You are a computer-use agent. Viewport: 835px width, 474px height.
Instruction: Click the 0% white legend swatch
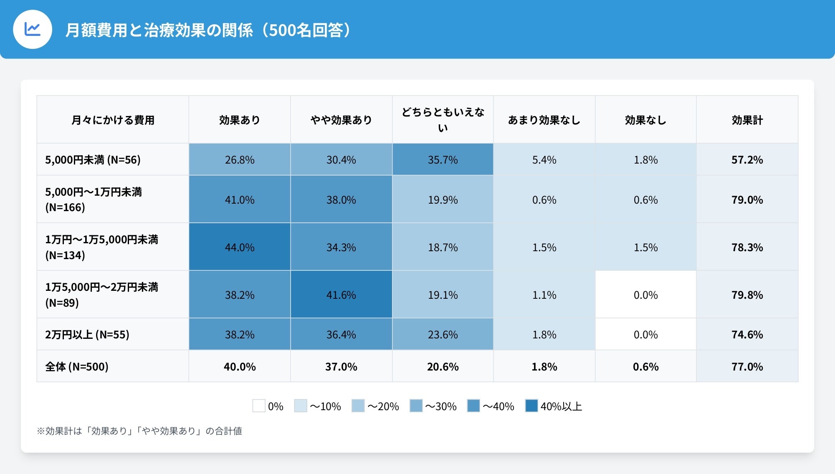[259, 406]
